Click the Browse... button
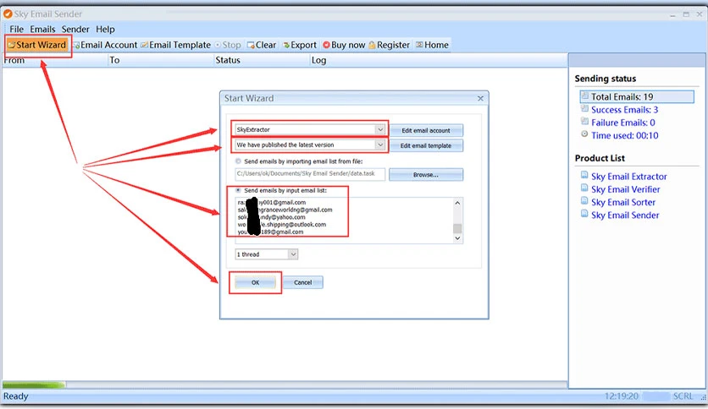This screenshot has width=708, height=409. point(426,175)
